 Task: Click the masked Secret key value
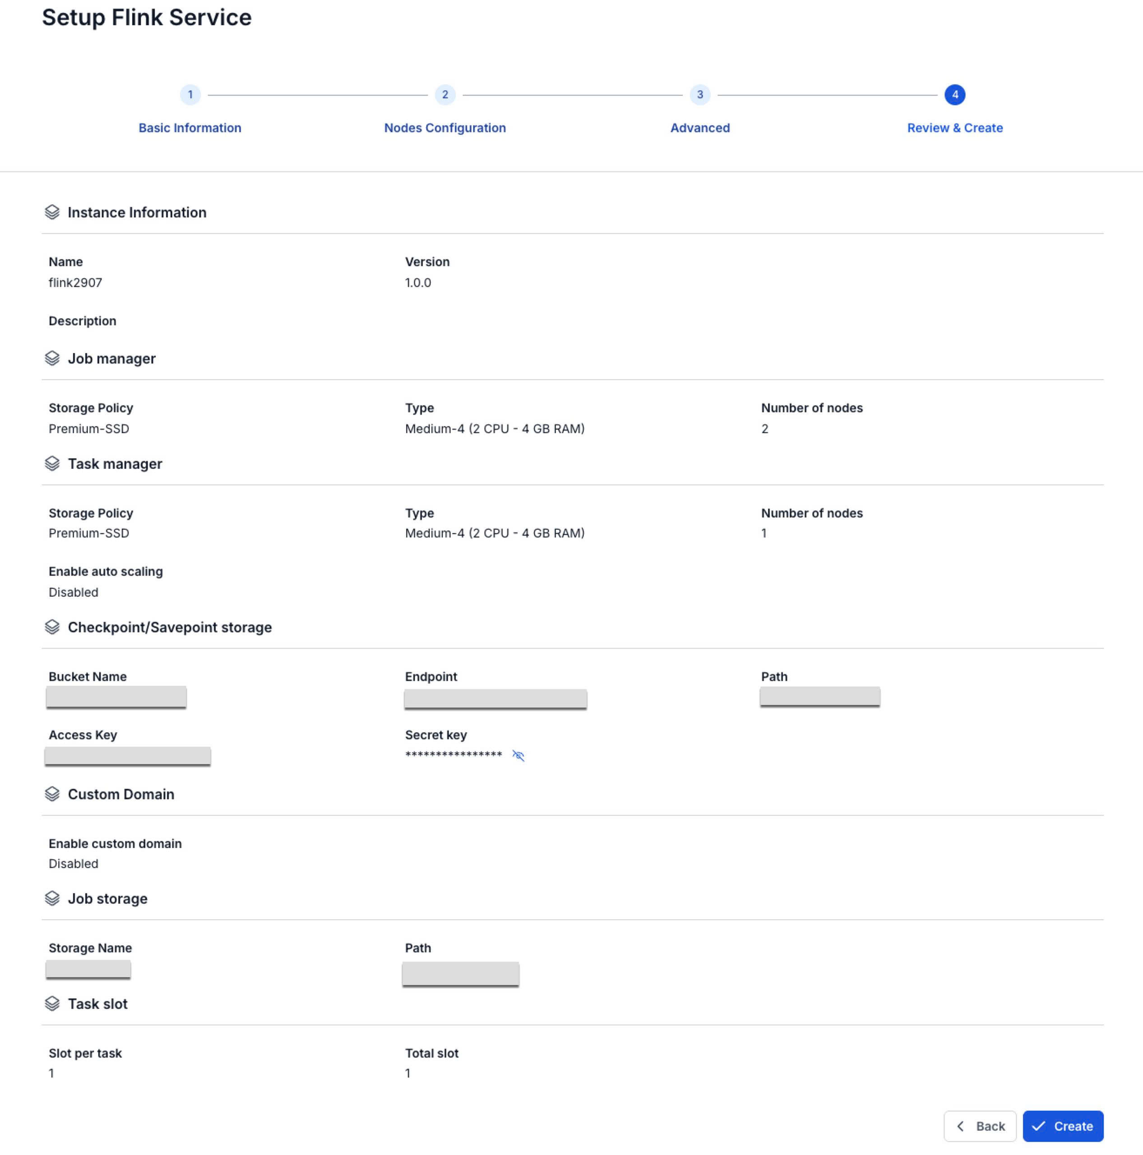[454, 755]
